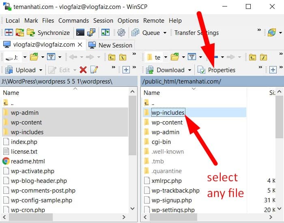Open the Commands menu
Screen dimensions: 284x223
coord(73,21)
